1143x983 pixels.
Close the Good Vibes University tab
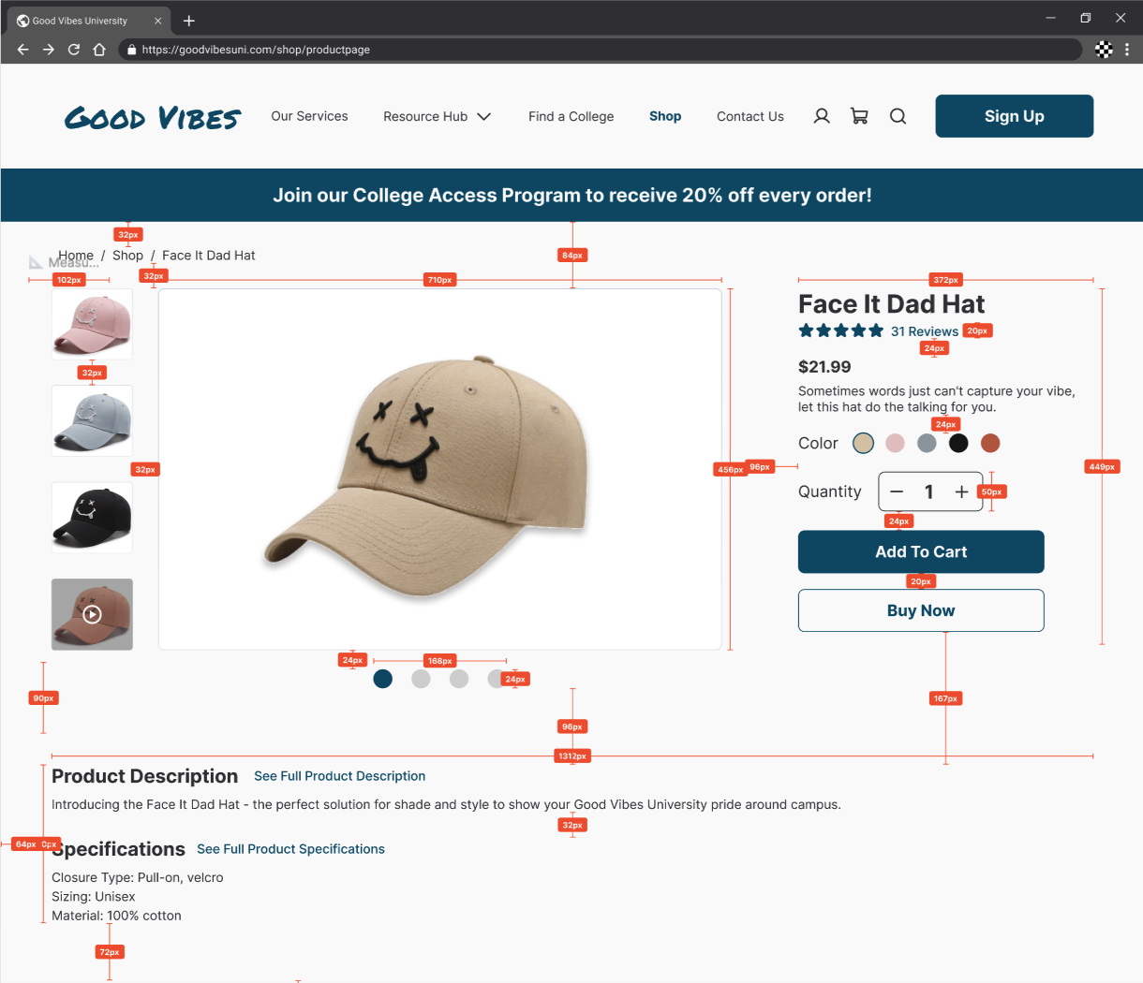coord(157,21)
